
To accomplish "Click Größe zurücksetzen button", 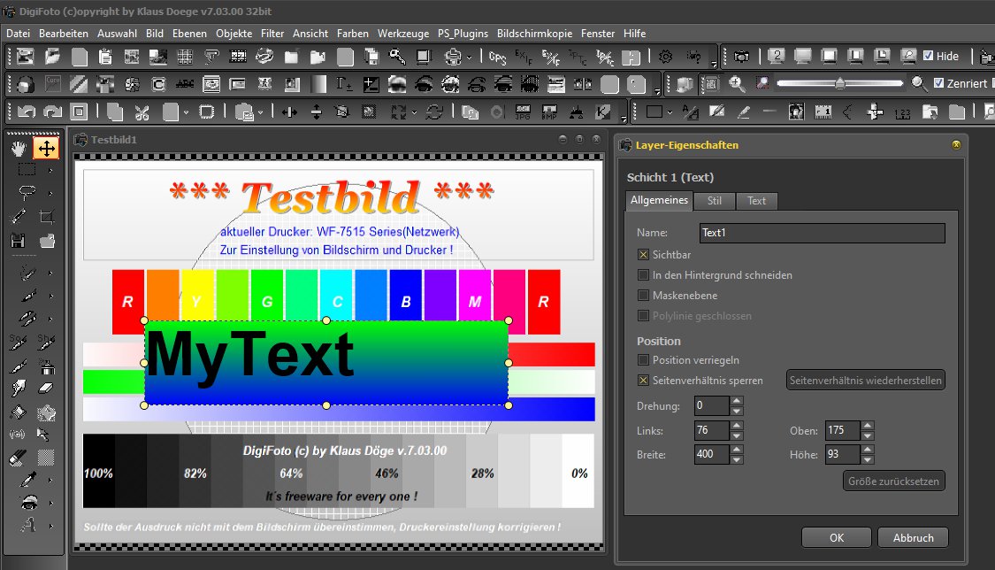I will 893,481.
